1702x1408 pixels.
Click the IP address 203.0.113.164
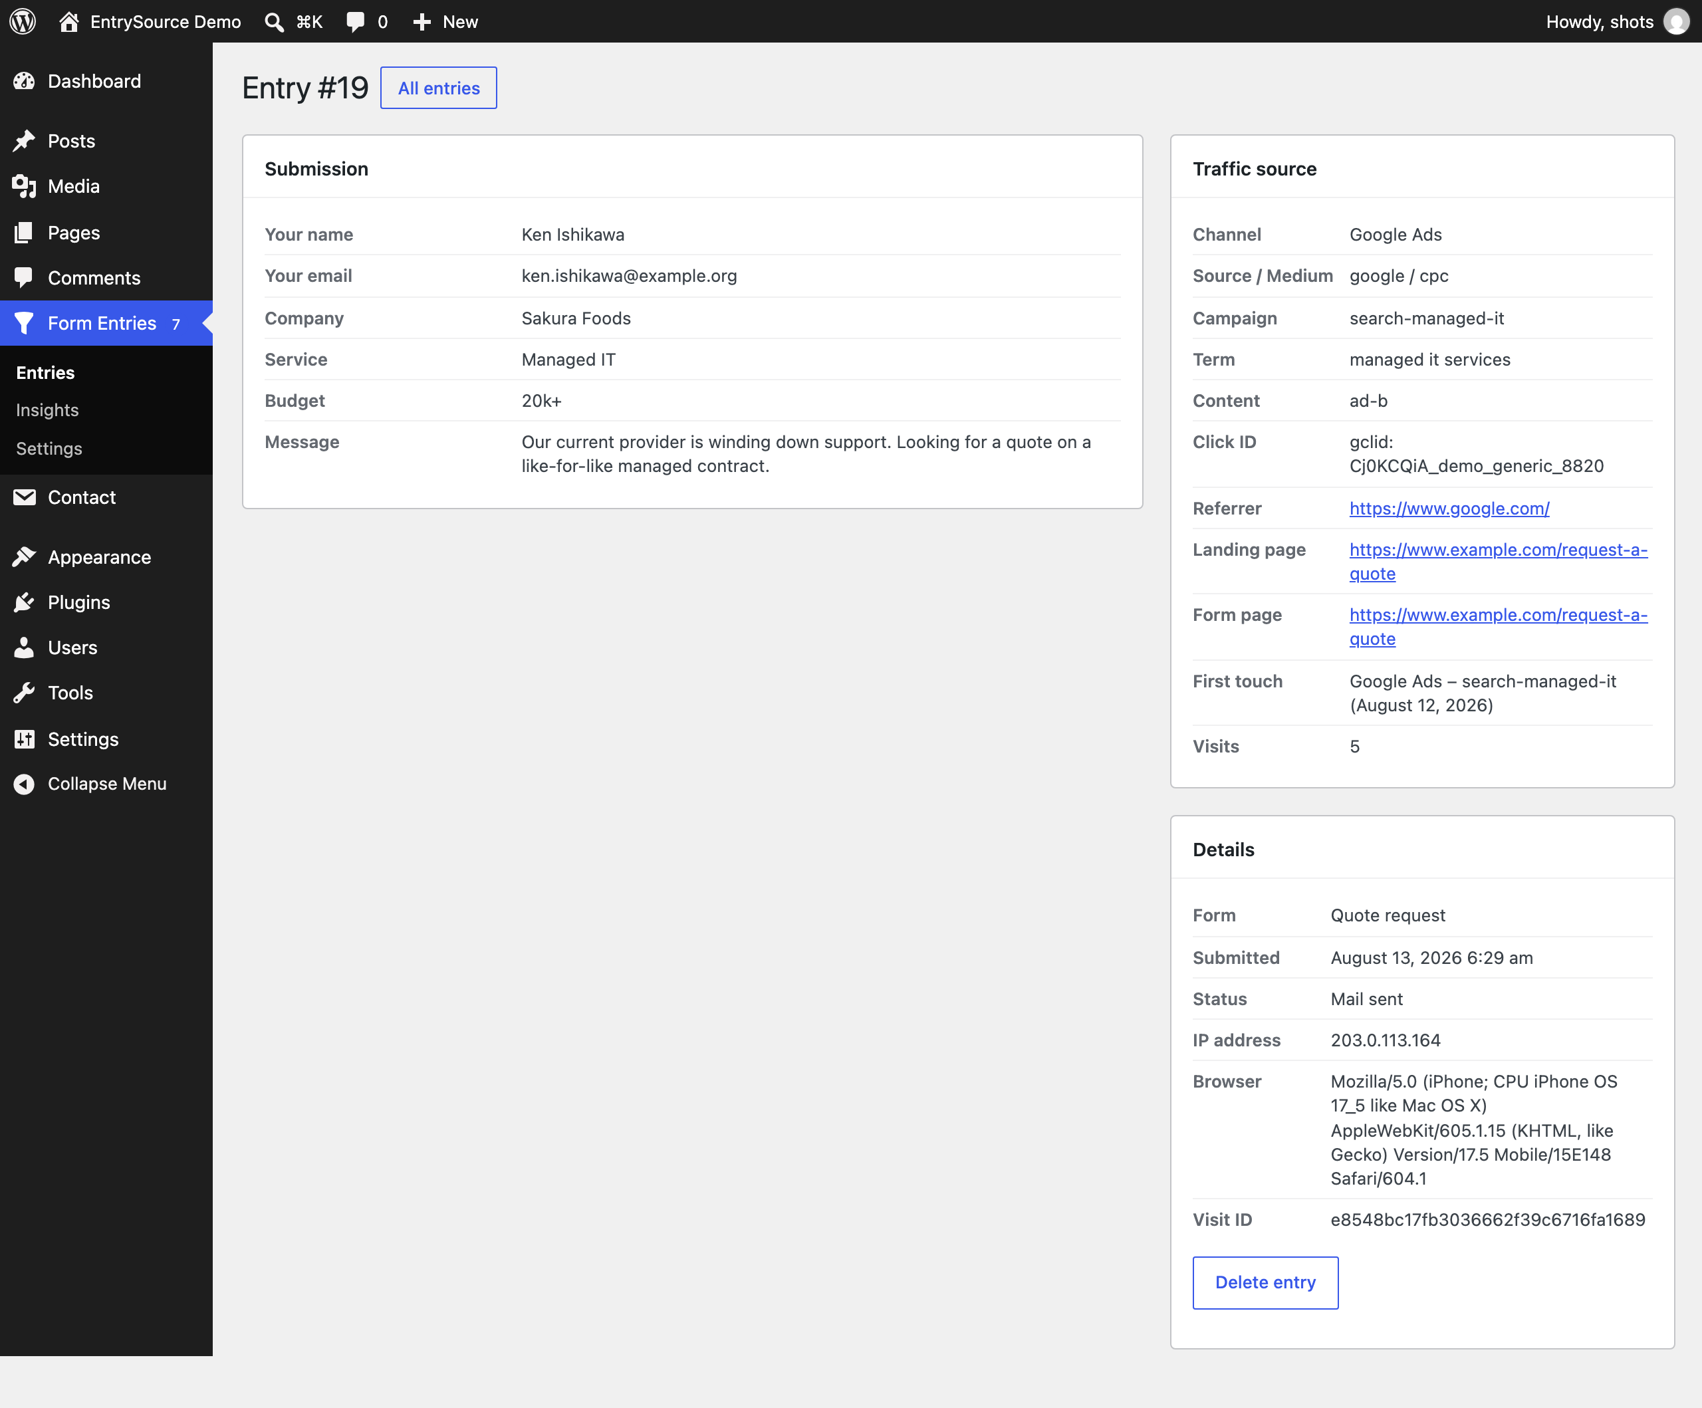1385,1040
